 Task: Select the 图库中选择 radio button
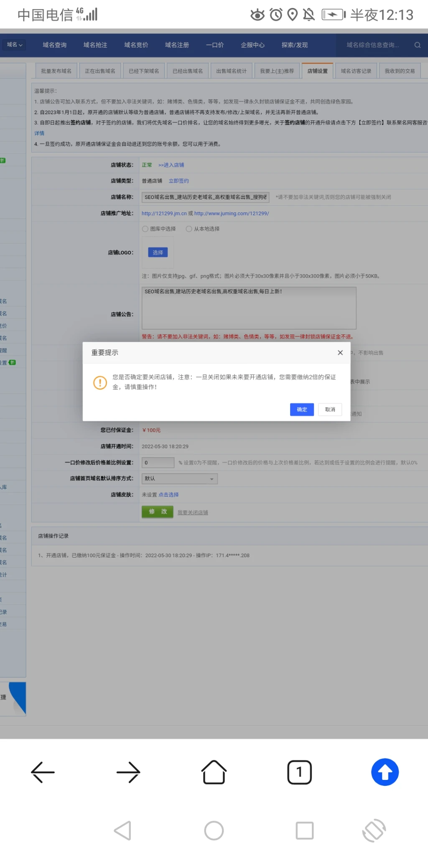(x=145, y=229)
